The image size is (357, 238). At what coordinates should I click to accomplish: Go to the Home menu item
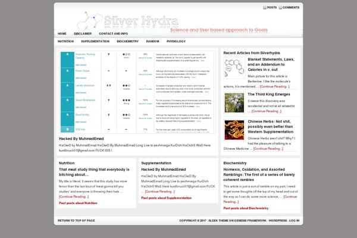[x=62, y=34]
